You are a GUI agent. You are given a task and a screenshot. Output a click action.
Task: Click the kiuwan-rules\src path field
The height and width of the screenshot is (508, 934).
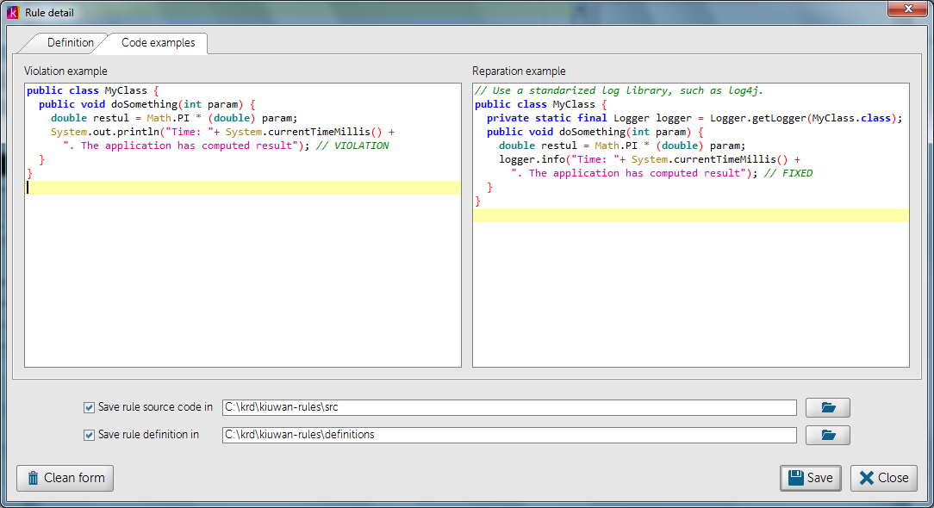click(508, 407)
